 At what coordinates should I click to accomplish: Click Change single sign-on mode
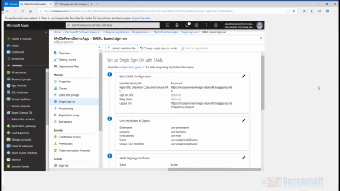[158, 48]
